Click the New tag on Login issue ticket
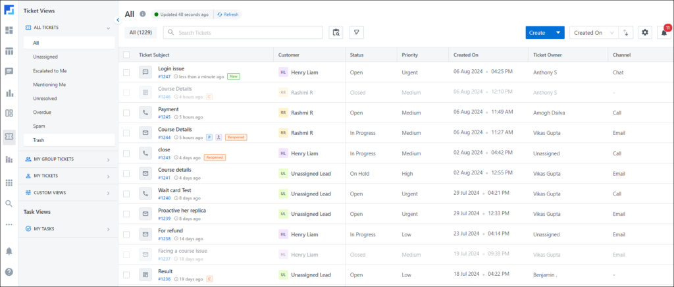Viewport: 674px width, 287px height. point(234,76)
